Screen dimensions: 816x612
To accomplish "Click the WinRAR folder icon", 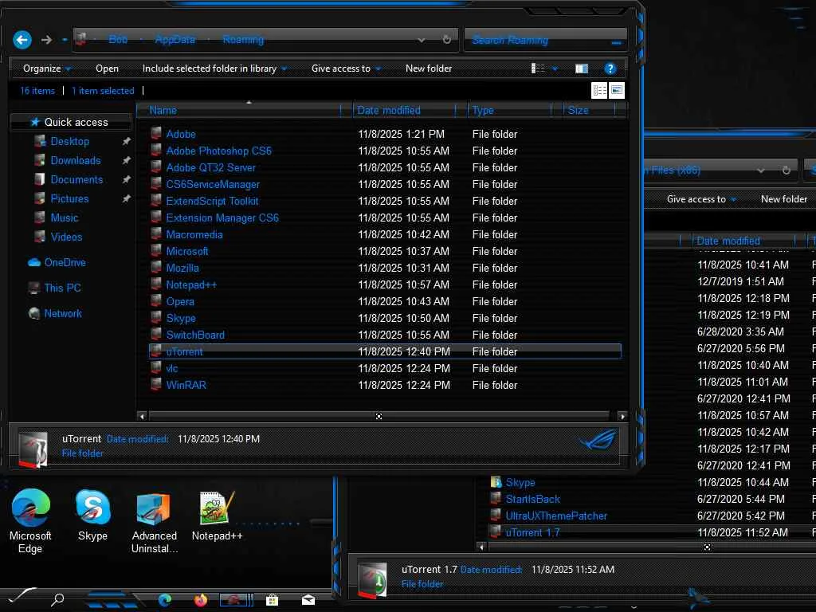I will tap(156, 385).
